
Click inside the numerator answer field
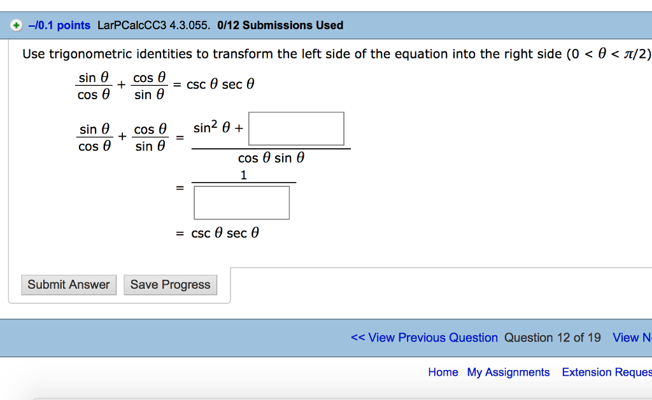(296, 128)
